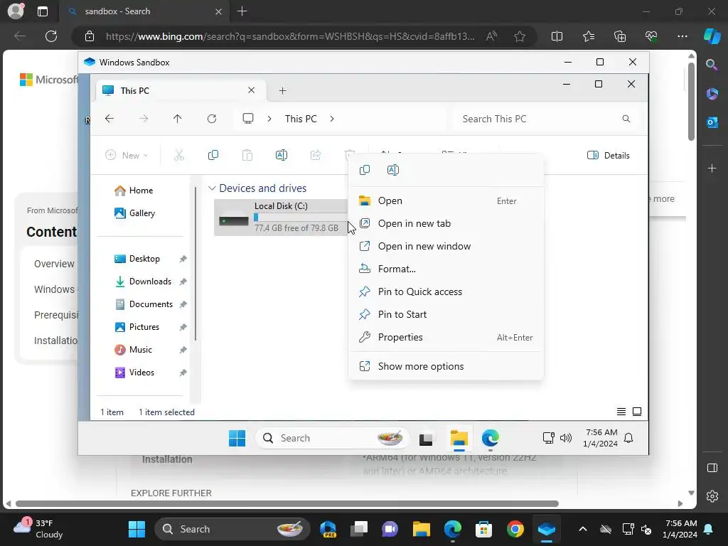
Task: Select Pin to Quick access
Action: pos(446,292)
